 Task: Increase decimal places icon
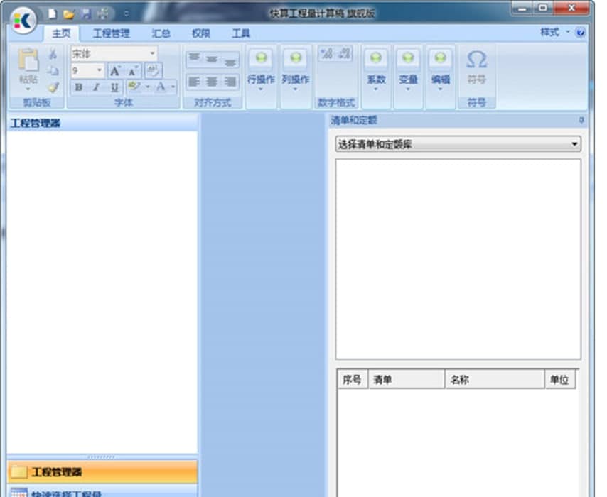click(x=326, y=54)
